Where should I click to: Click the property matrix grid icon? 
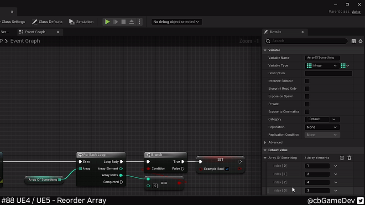354,41
